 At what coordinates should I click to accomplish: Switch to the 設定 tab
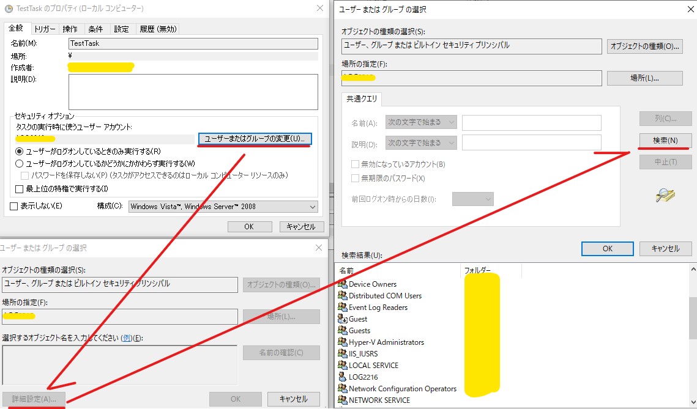(121, 29)
